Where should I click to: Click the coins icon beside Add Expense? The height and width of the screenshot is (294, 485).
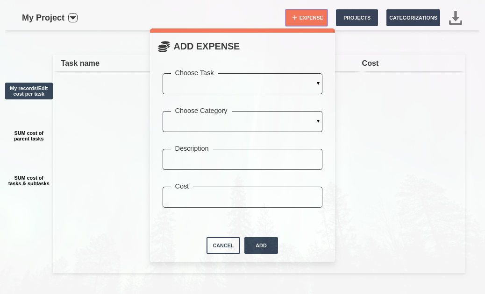[164, 47]
